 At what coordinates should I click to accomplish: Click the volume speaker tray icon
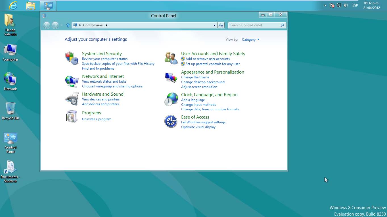click(x=346, y=5)
